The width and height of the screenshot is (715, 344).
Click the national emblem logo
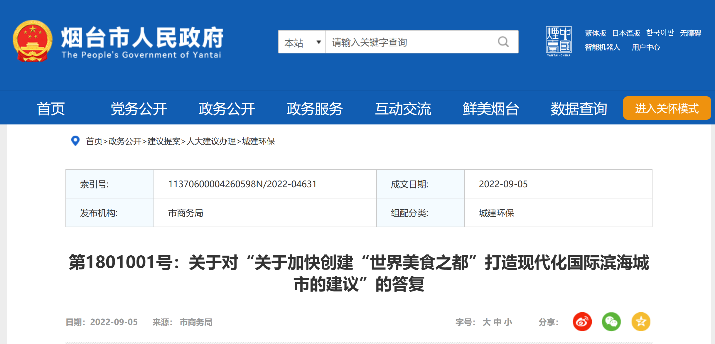33,41
